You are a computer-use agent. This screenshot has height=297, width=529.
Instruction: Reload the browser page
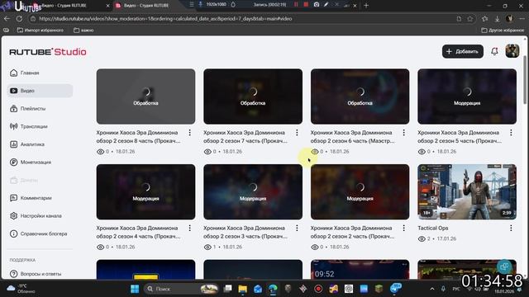coord(19,19)
